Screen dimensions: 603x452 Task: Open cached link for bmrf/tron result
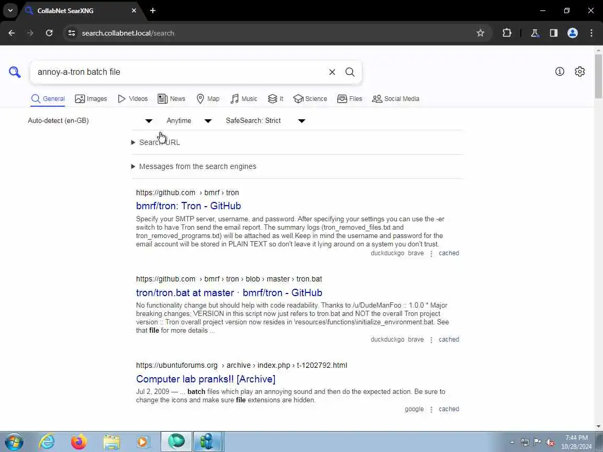[x=449, y=253]
